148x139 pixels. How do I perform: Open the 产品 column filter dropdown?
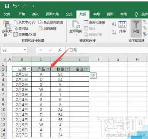(x=48, y=69)
